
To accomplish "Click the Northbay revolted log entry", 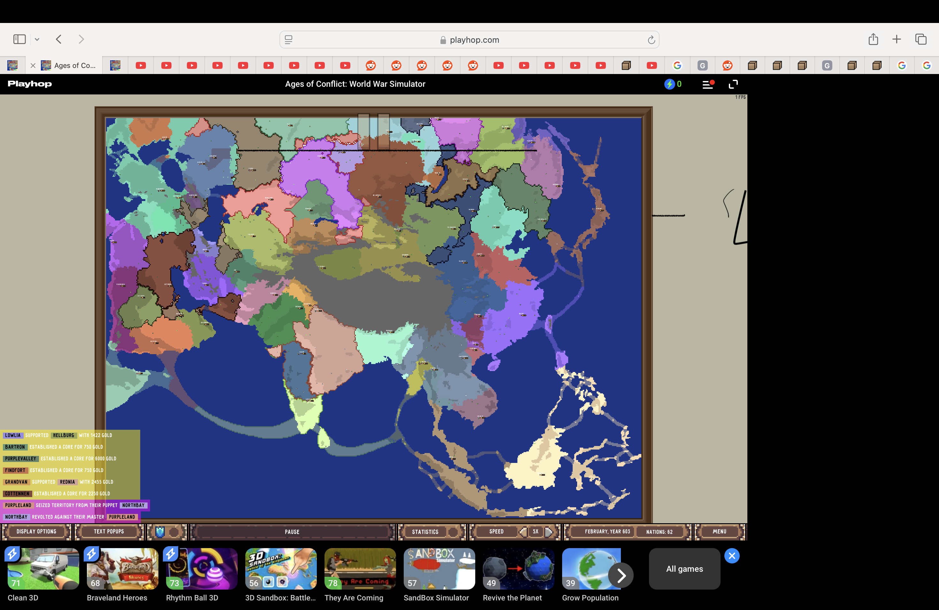I will pos(70,517).
